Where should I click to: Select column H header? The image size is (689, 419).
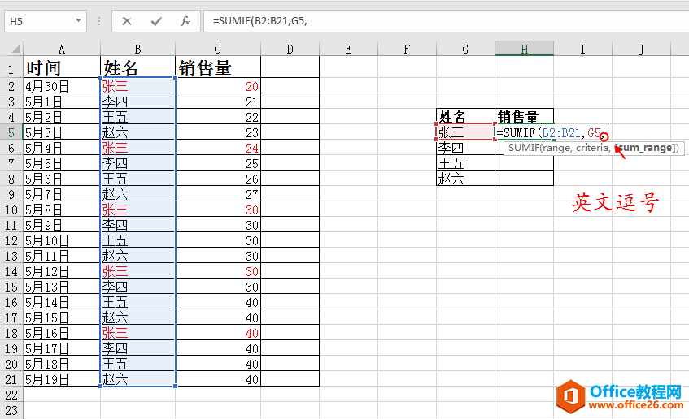(x=524, y=50)
